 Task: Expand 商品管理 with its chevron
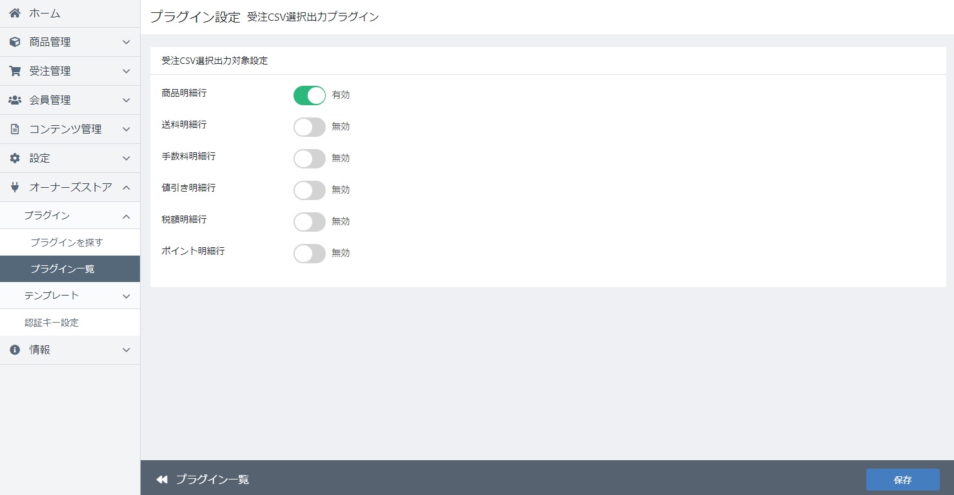coord(126,42)
